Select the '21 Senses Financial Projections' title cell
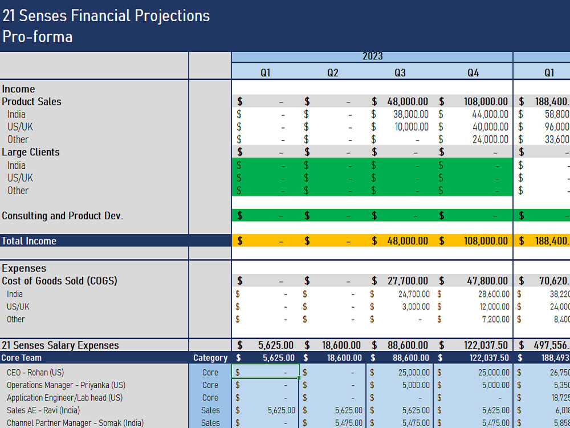Viewport: 570px width, 428px height. click(106, 15)
